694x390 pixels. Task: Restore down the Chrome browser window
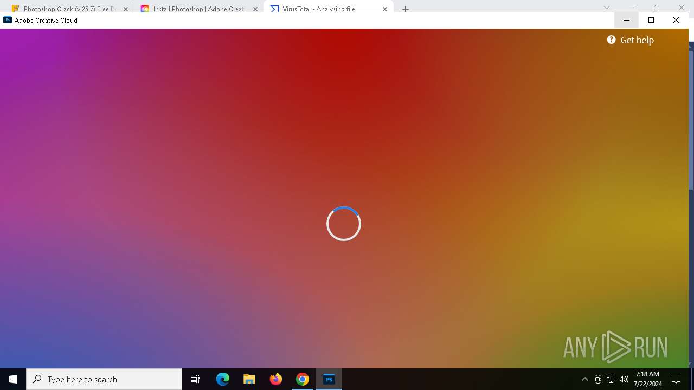(657, 8)
